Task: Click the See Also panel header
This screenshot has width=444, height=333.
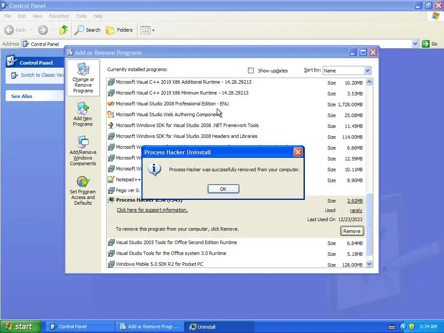Action: [x=35, y=96]
